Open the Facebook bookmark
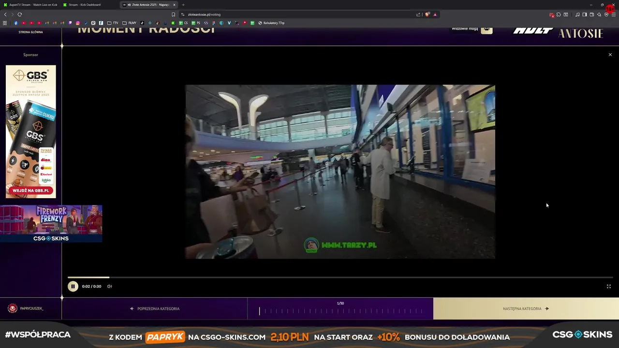Viewport: 619px width, 348px height. coord(16,23)
